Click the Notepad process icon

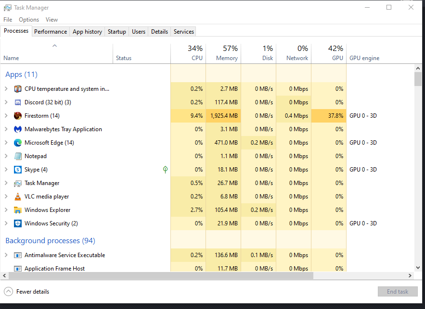[x=18, y=156]
